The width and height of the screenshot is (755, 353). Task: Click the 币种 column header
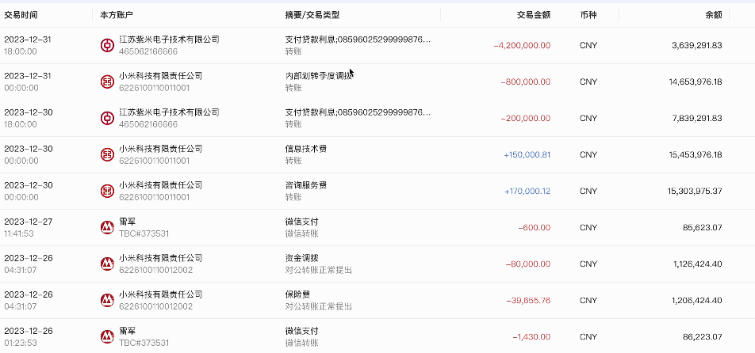(x=588, y=15)
